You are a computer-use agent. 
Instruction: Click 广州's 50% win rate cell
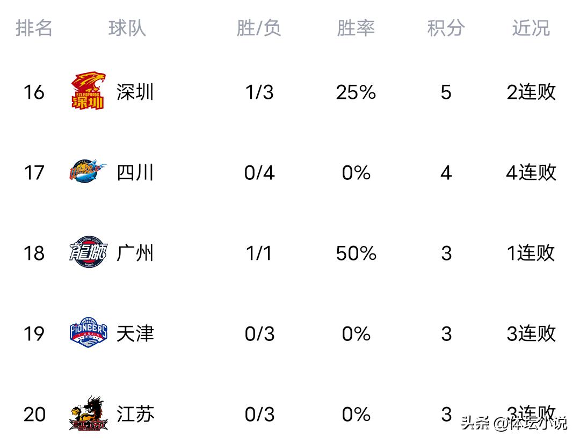click(356, 253)
